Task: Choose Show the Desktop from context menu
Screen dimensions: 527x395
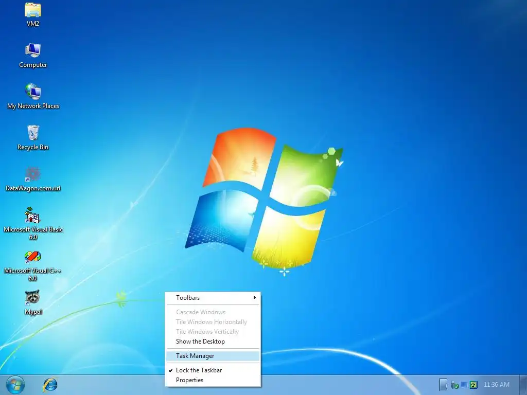Action: [213, 342]
